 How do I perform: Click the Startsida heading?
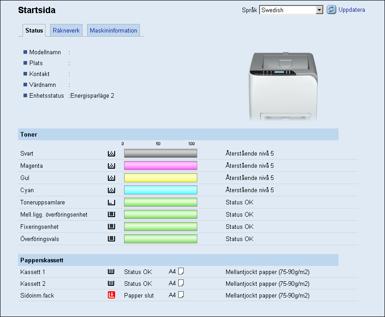(x=37, y=10)
